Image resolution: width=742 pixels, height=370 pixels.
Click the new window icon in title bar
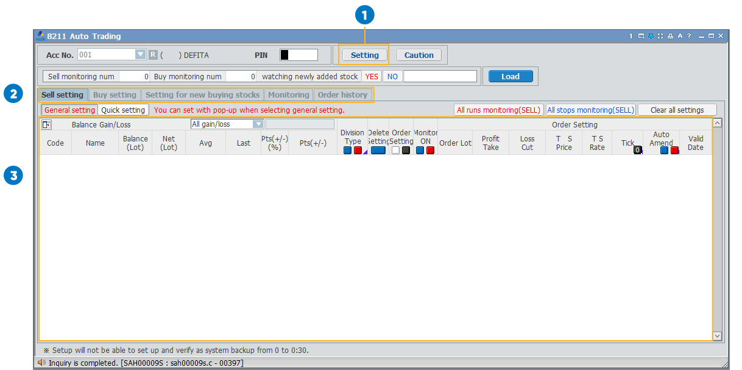tap(641, 36)
